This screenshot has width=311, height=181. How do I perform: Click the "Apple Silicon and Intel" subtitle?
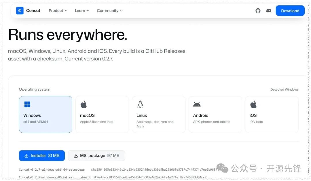click(x=96, y=122)
